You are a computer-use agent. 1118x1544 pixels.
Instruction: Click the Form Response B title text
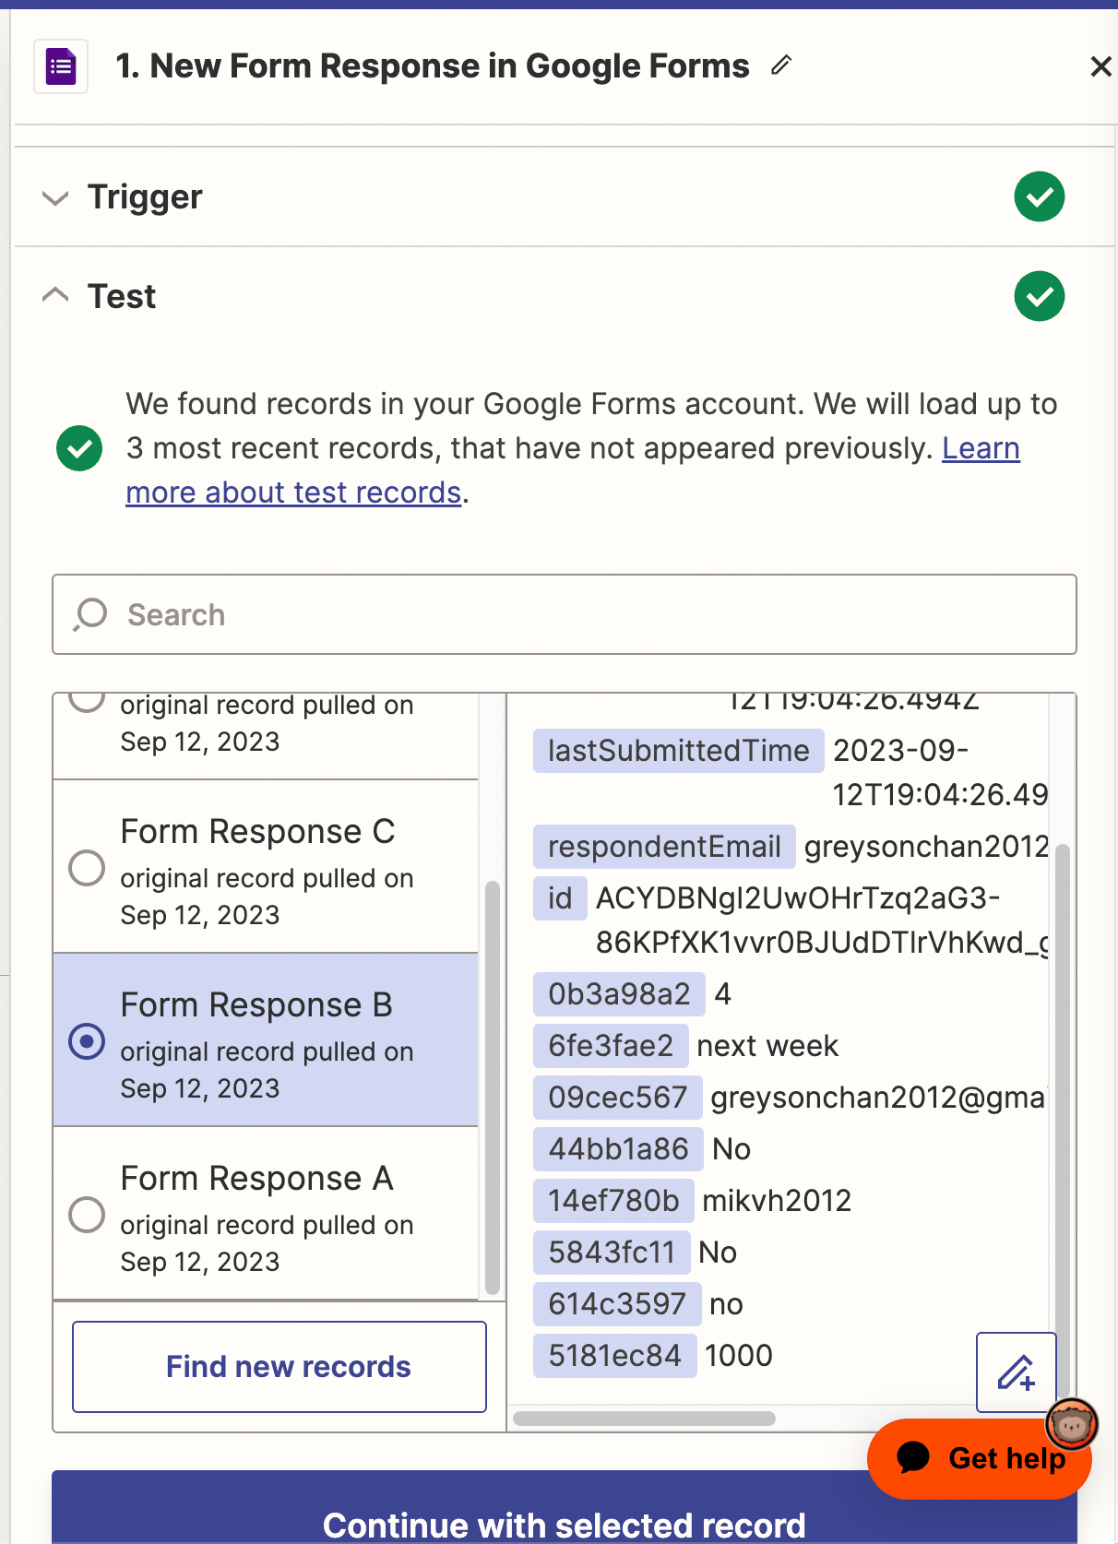(257, 1004)
